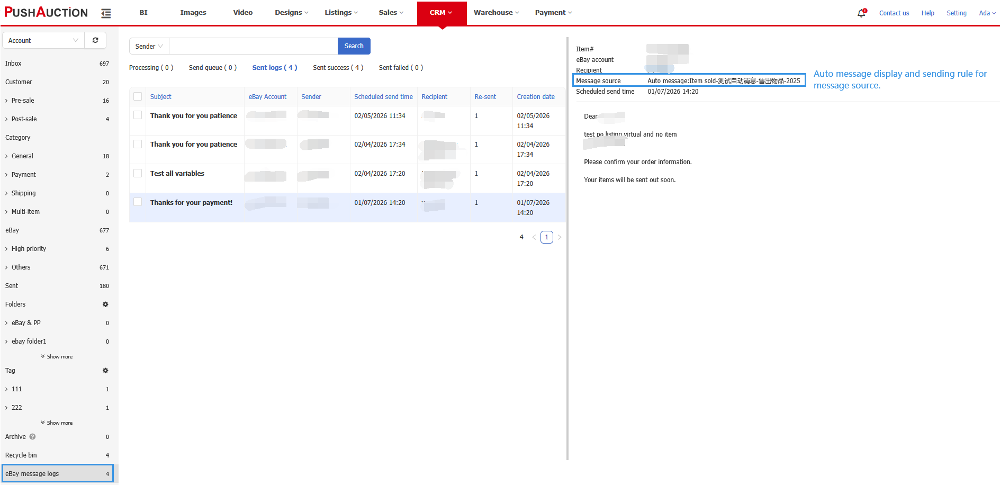
Task: Switch to the Sent success tab
Action: click(x=338, y=68)
